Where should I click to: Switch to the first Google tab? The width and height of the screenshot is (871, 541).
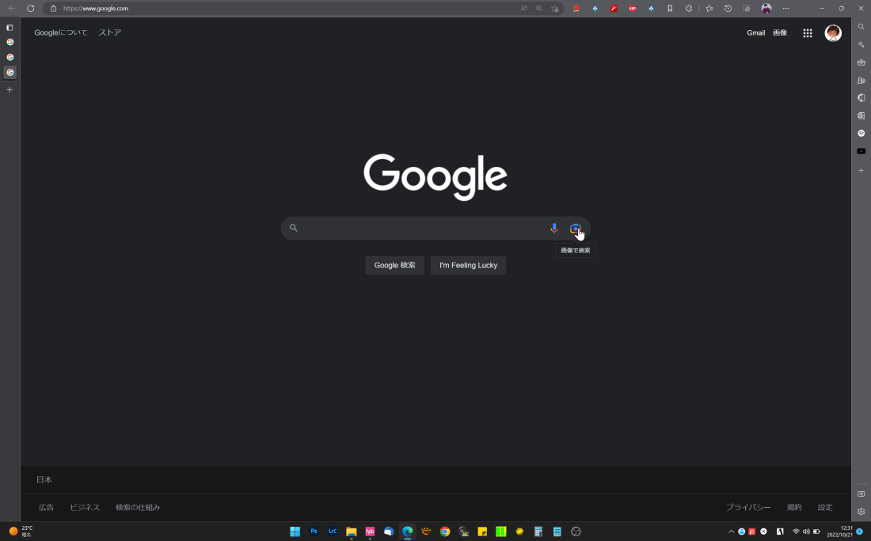coord(10,42)
